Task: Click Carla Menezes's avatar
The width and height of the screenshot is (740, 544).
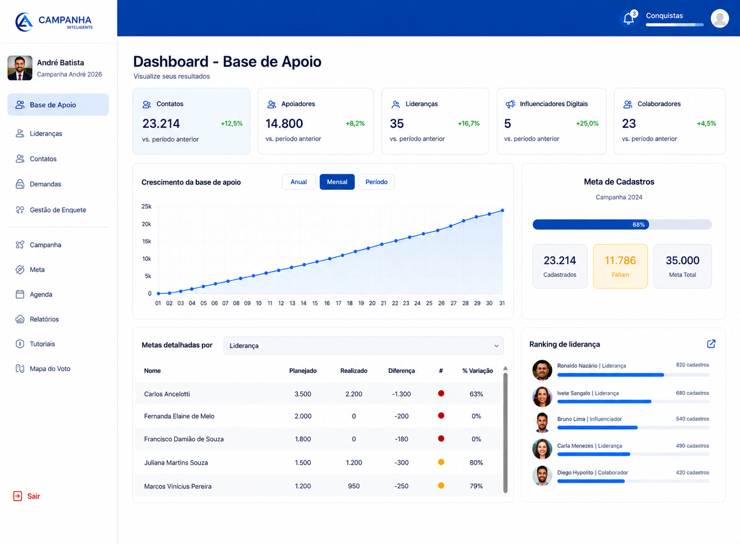Action: 542,449
